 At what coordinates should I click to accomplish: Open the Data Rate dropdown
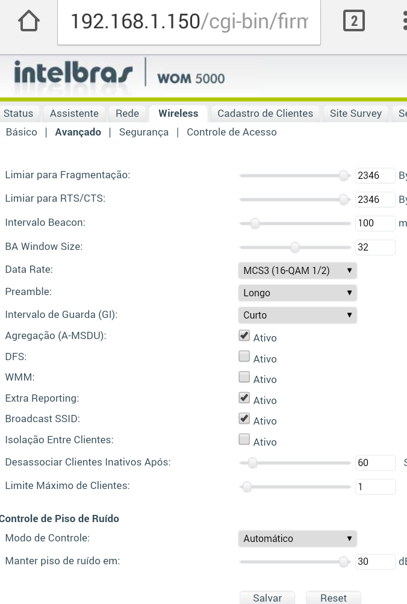click(x=297, y=270)
